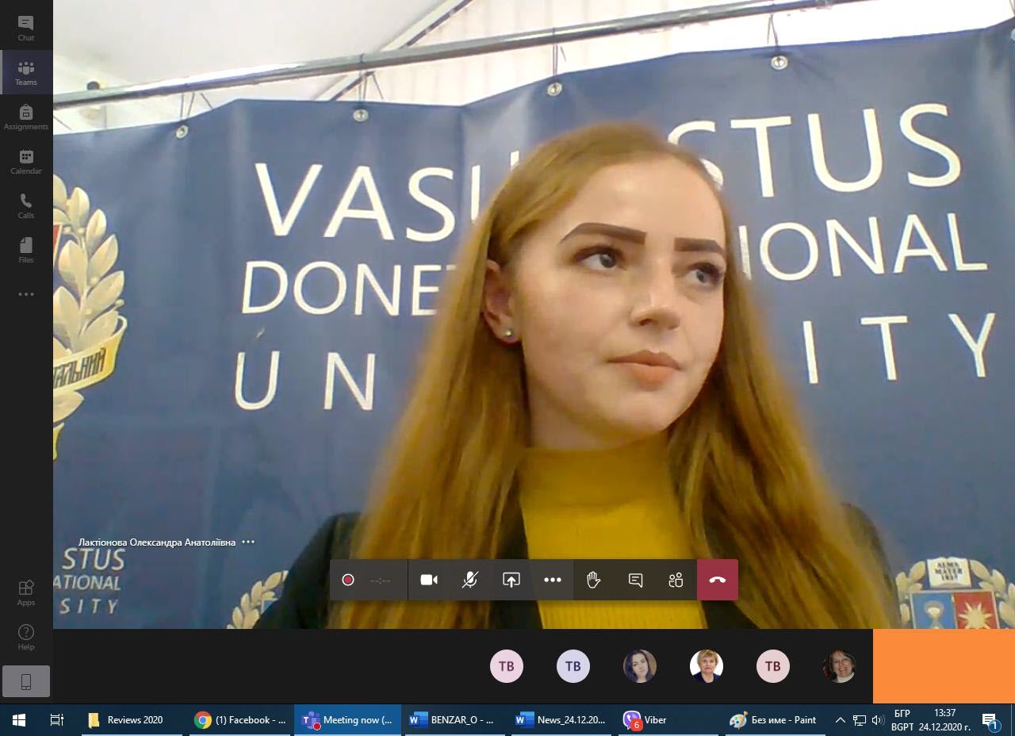Select the orange self-view tile
This screenshot has width=1015, height=736.
pos(944,666)
